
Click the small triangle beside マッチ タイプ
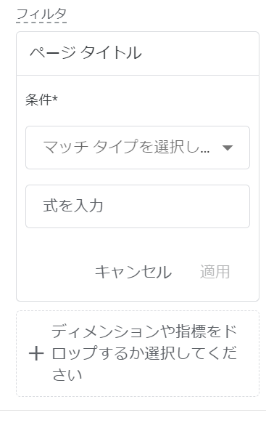pyautogui.click(x=228, y=148)
